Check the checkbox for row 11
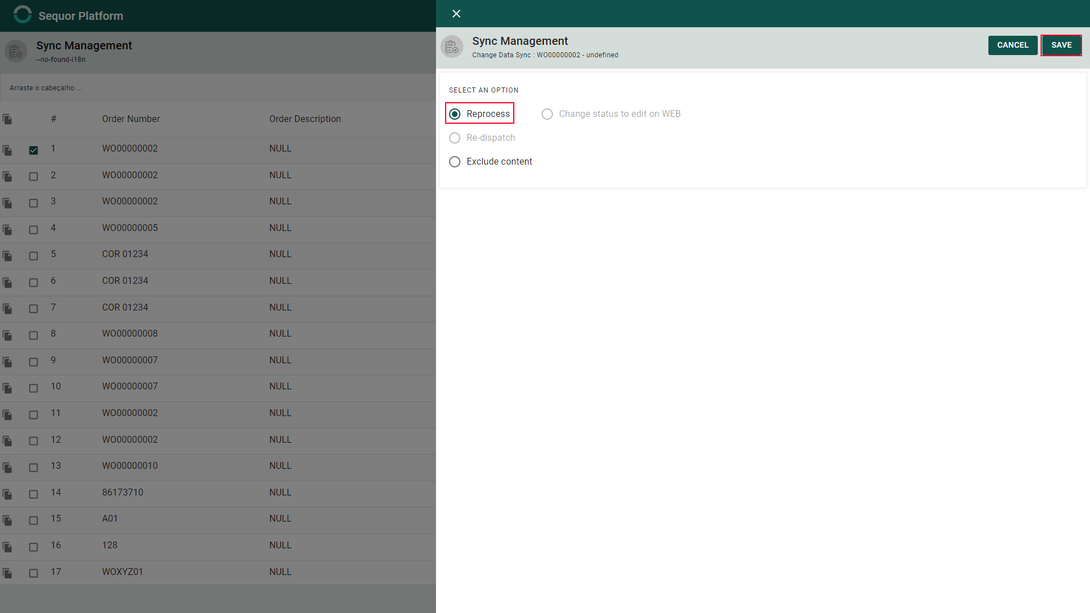 [33, 415]
